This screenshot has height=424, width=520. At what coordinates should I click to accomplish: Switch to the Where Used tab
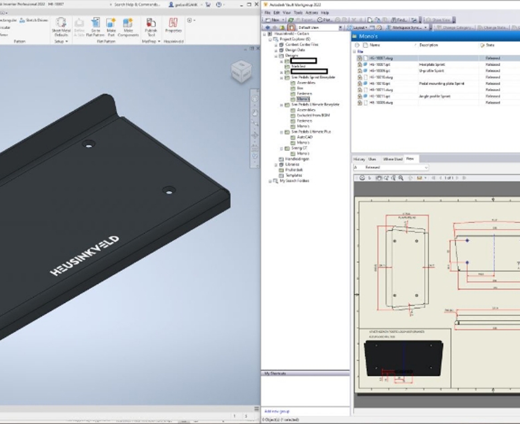(x=392, y=159)
